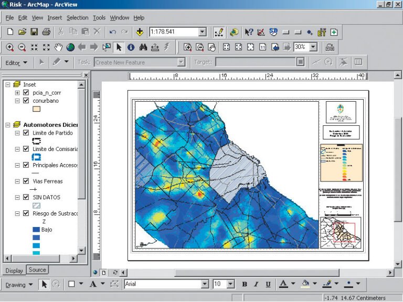
Task: Uncheck the conurbano layer checkbox
Action: point(26,101)
